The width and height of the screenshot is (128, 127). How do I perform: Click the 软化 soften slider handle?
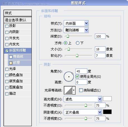point(77,55)
